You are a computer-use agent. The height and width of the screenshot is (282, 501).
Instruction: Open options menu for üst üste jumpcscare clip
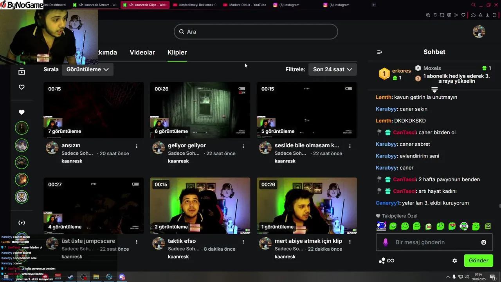tap(137, 242)
